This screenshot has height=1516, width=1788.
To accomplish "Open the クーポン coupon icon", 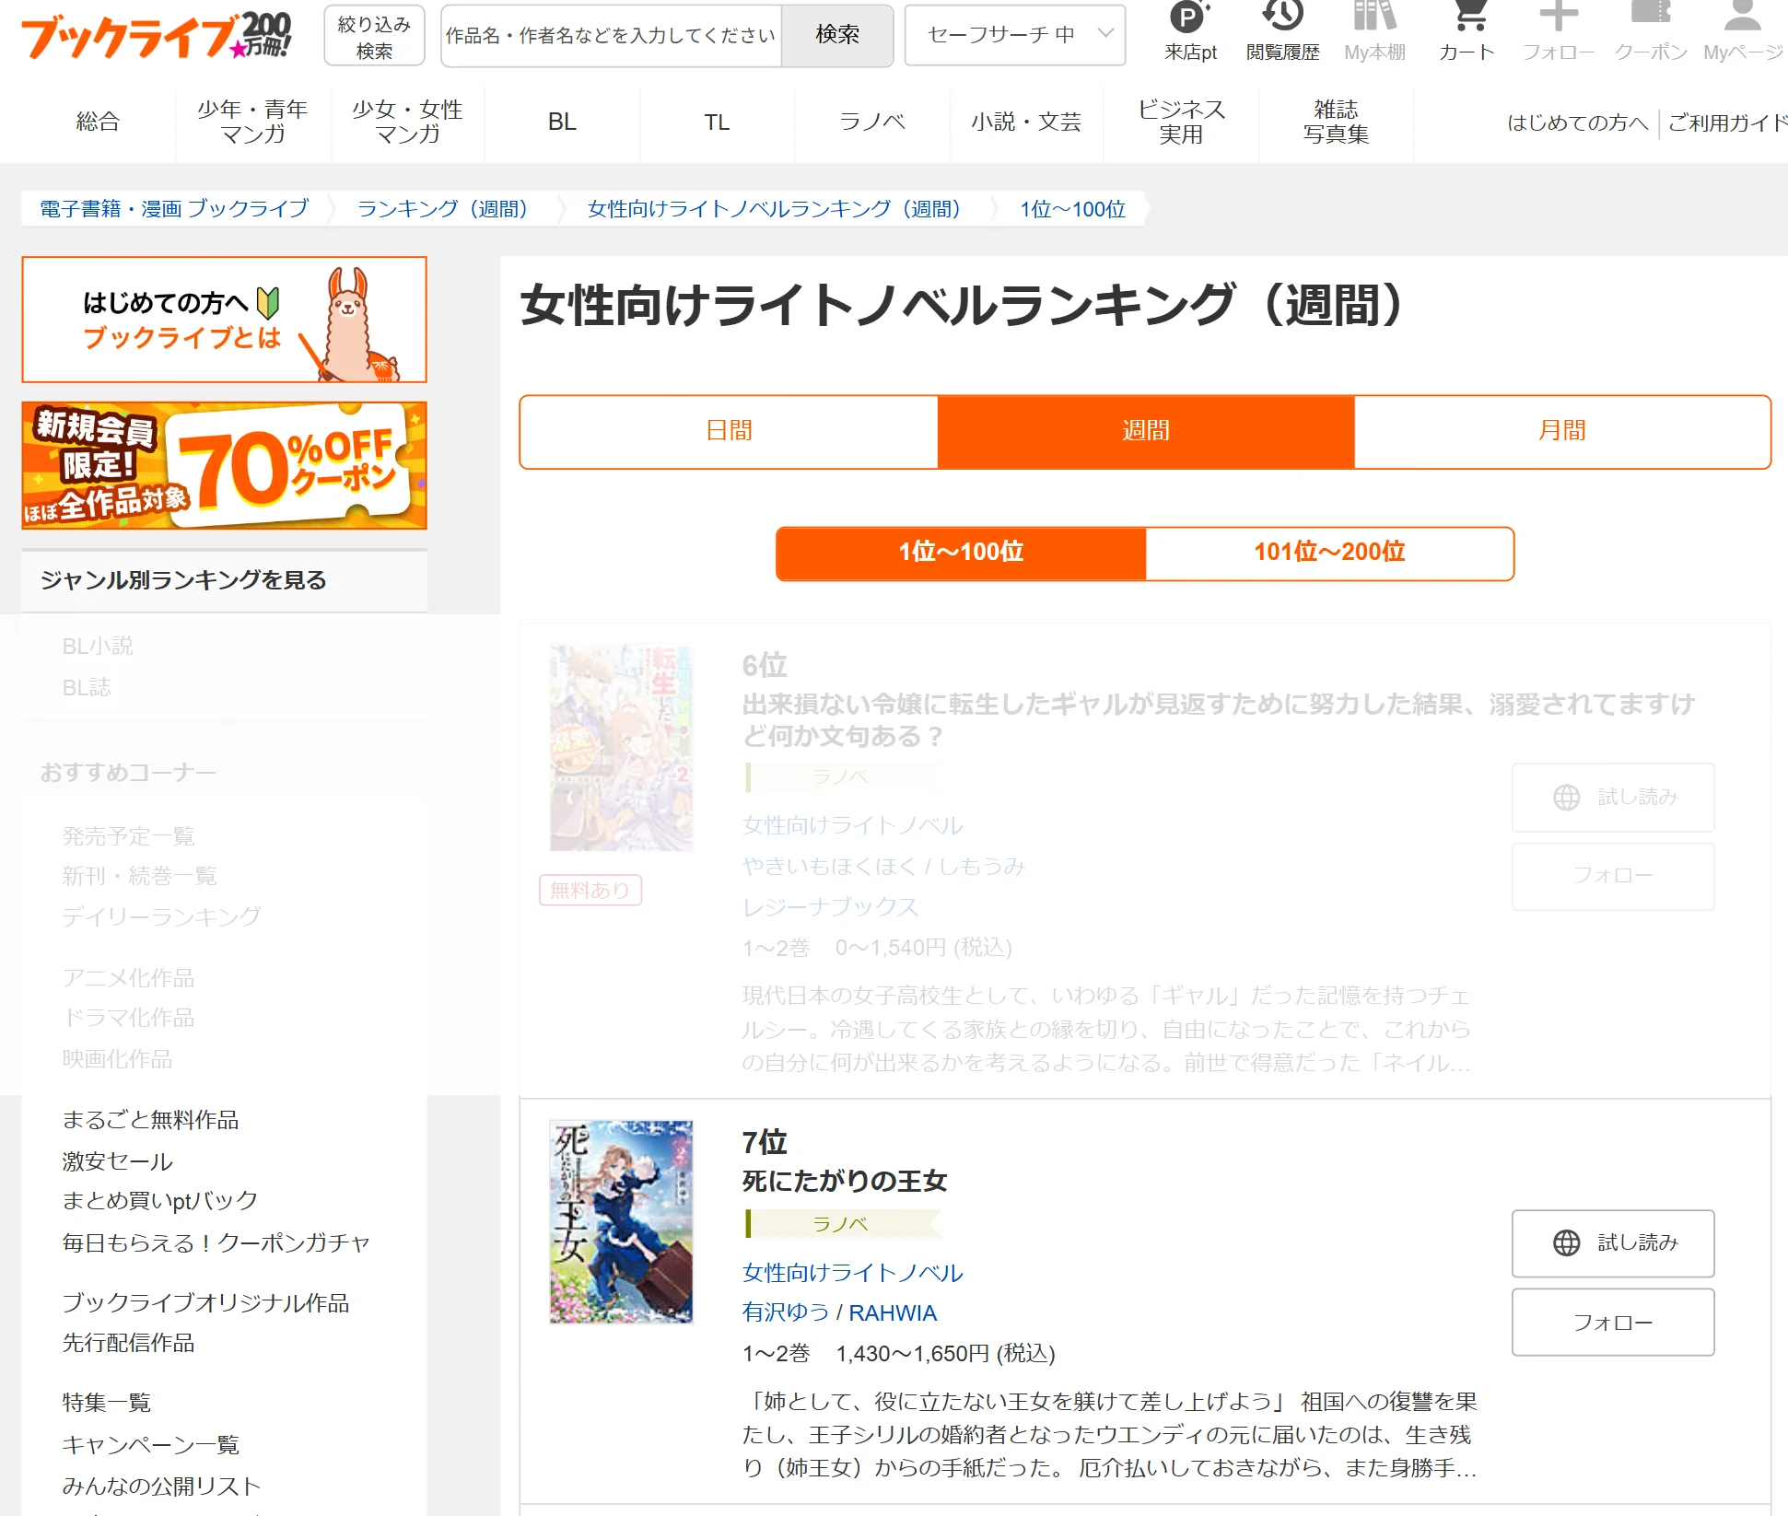I will click(x=1650, y=32).
